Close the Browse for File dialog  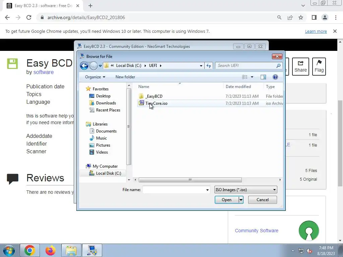coord(277,56)
